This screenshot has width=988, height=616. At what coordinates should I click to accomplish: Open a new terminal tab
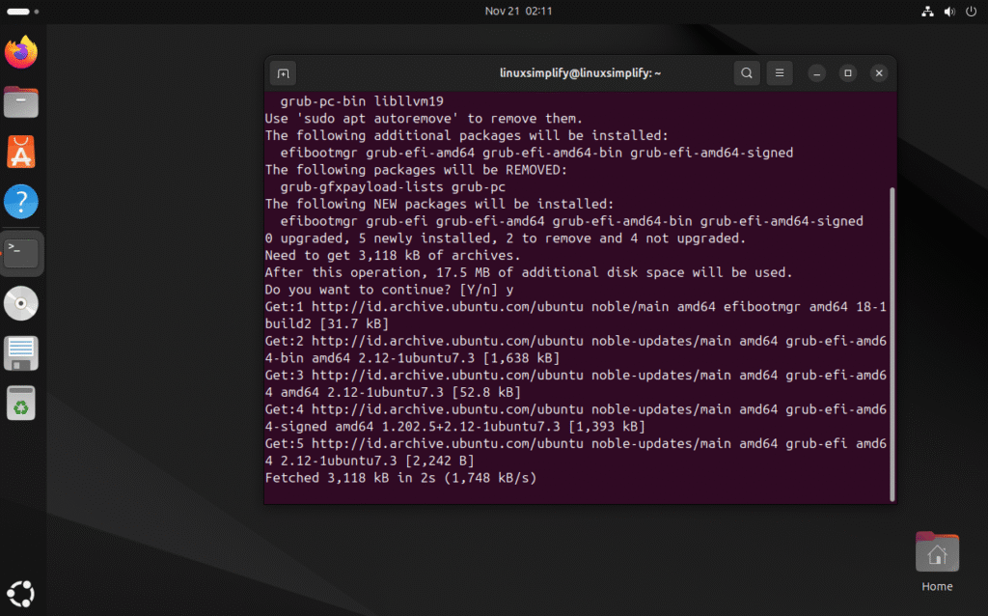click(x=283, y=73)
